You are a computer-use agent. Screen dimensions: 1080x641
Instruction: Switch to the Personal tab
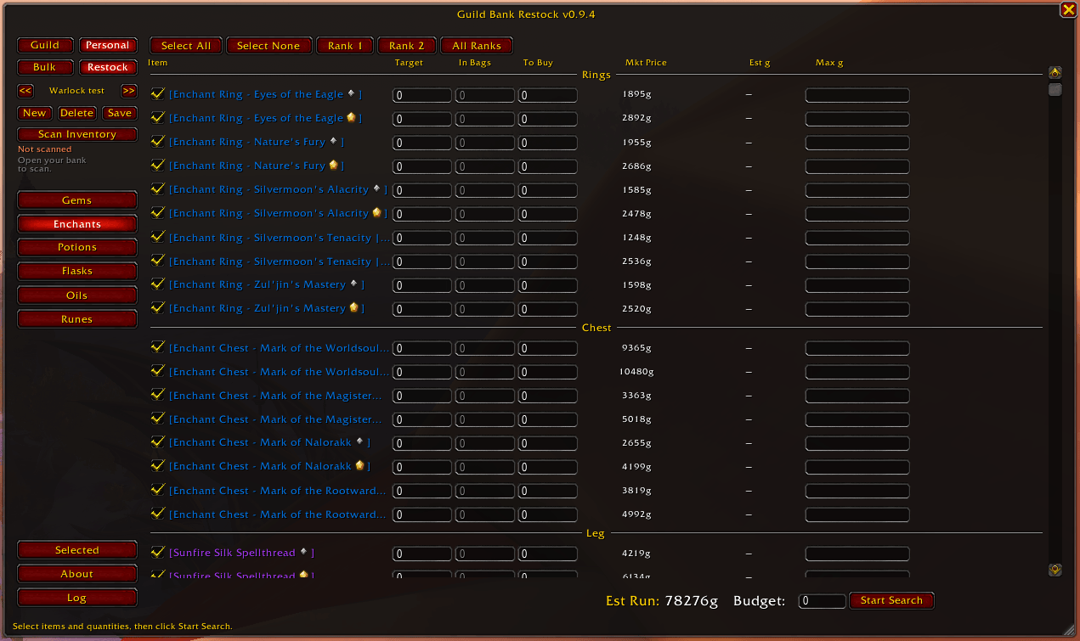108,45
